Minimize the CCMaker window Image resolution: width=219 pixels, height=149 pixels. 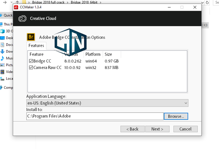pyautogui.click(x=169, y=7)
